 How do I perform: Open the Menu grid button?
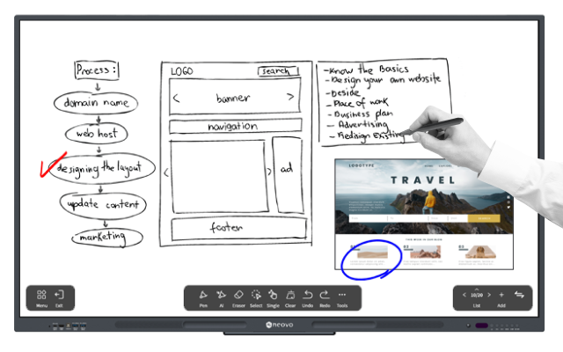click(41, 296)
